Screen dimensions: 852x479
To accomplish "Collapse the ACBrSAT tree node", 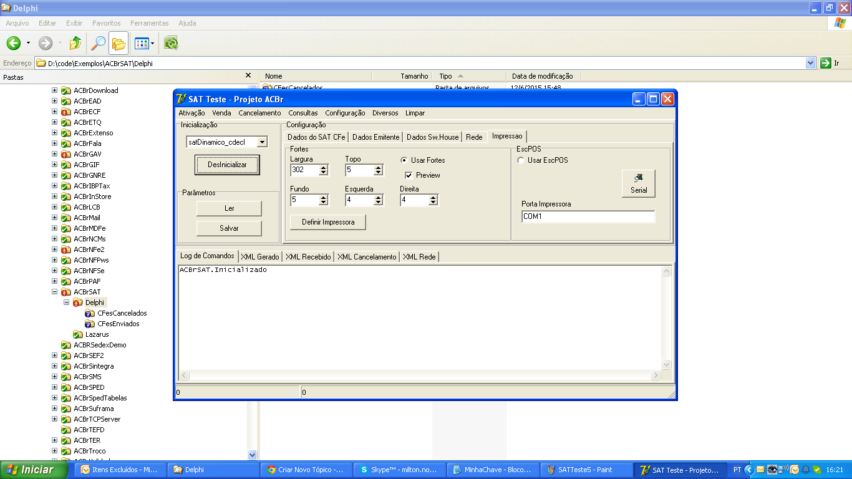I will coord(54,292).
